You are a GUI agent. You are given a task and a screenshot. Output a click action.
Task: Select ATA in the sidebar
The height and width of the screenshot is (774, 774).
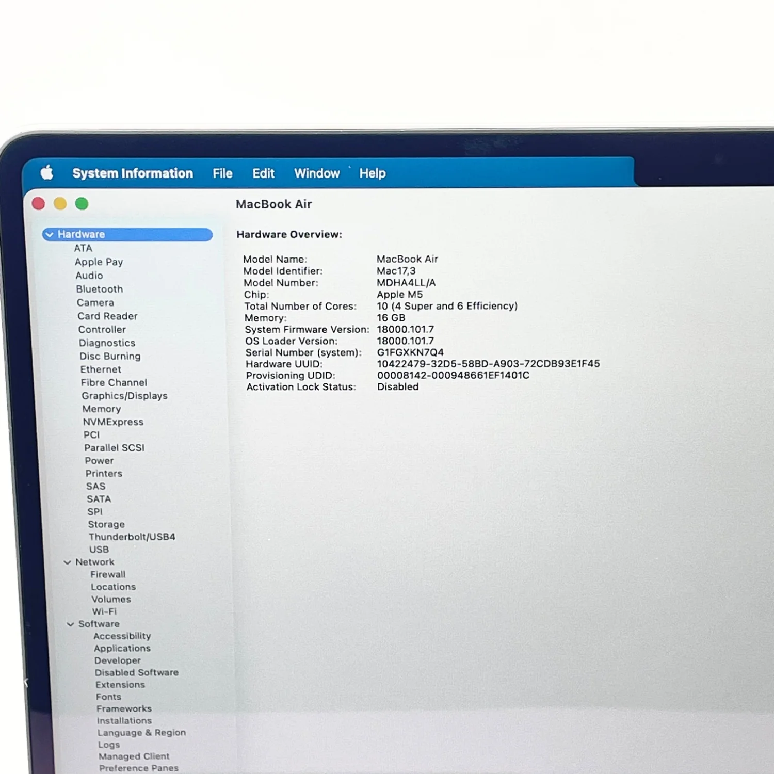pos(83,248)
